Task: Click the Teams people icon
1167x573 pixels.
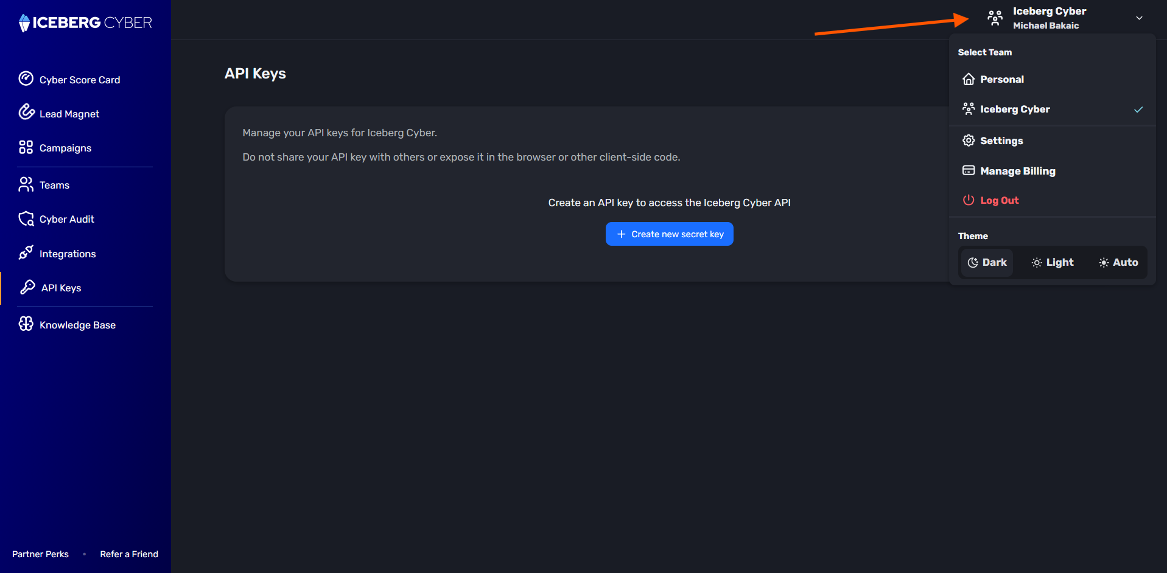Action: (x=26, y=184)
